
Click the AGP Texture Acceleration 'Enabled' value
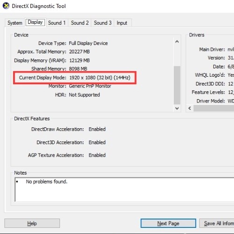click(x=97, y=155)
